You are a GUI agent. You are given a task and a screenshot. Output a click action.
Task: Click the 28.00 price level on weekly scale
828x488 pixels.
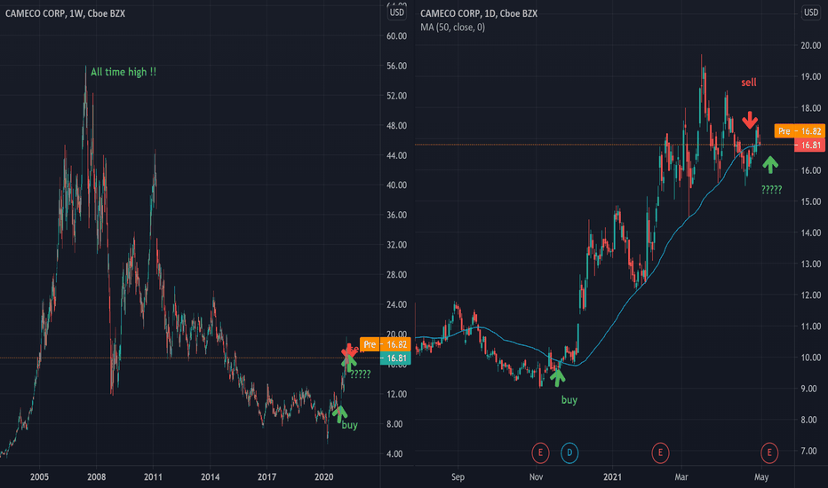click(x=396, y=275)
